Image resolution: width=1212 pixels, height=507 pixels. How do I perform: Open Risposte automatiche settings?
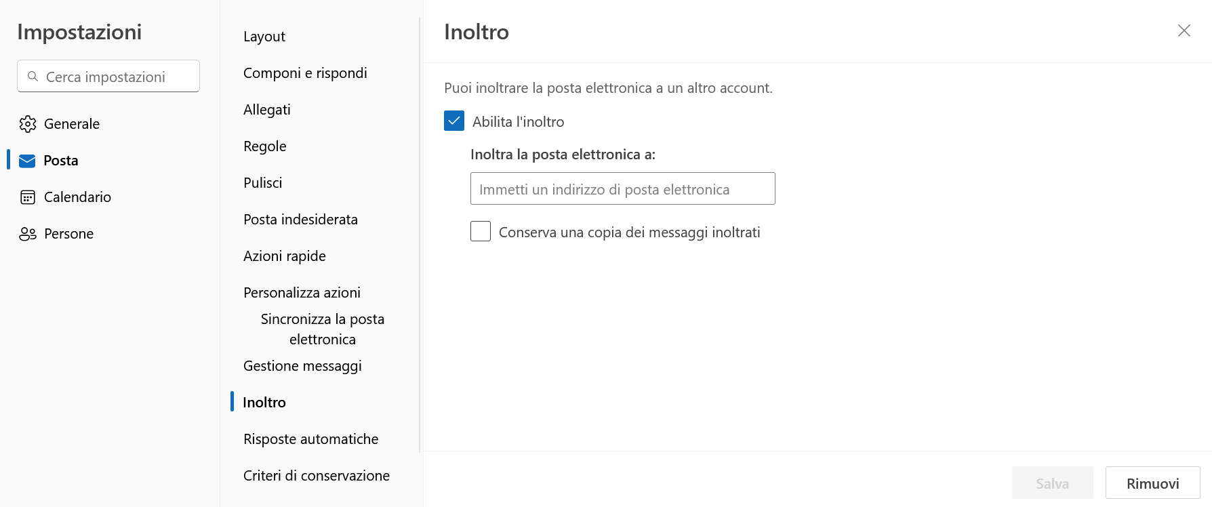coord(310,439)
